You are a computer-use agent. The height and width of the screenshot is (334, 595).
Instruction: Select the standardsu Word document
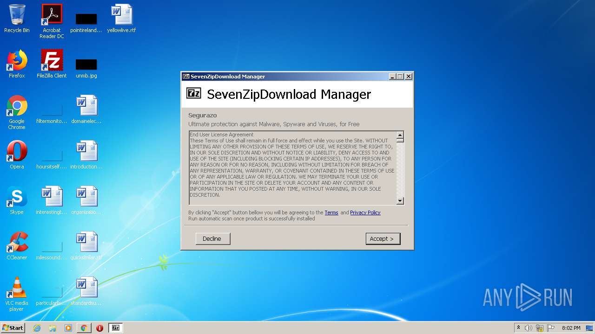[x=86, y=291]
